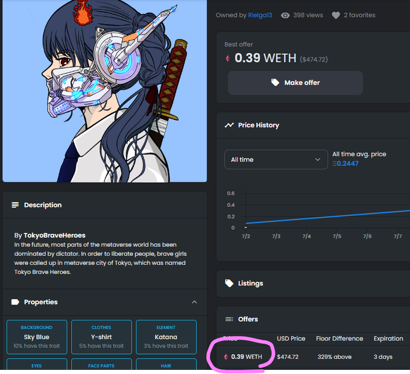Click the 398 views text

pyautogui.click(x=308, y=15)
